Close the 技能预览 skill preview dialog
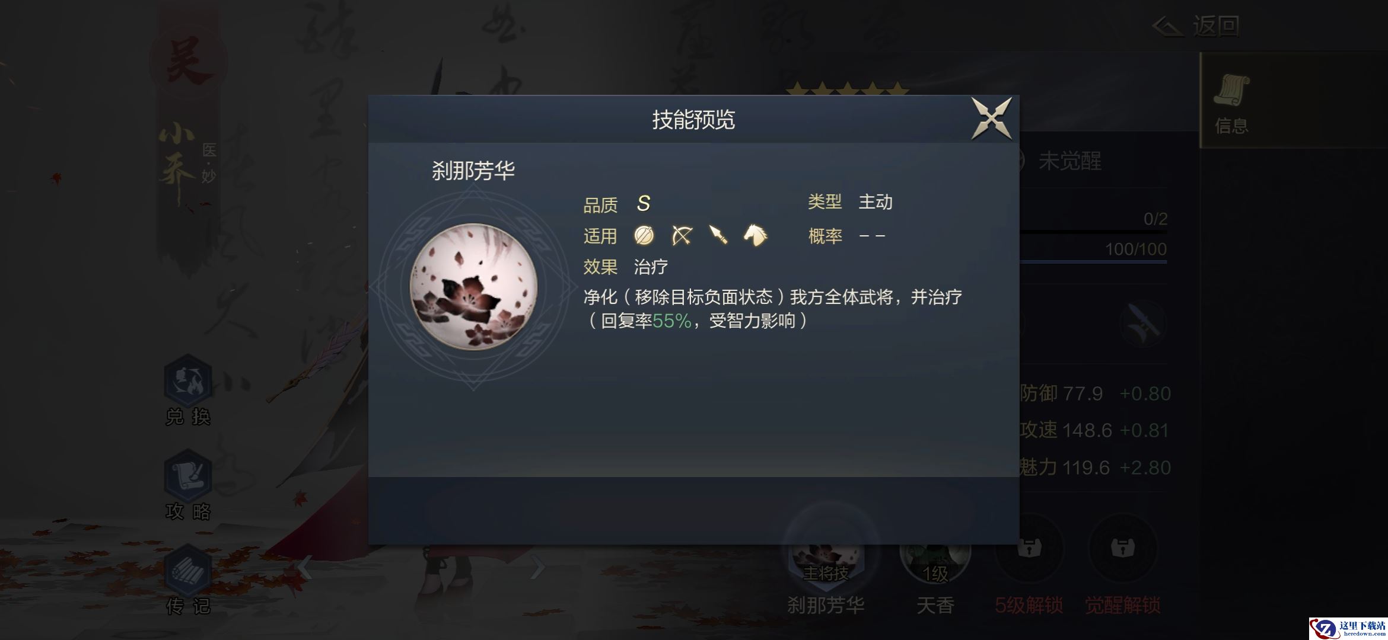This screenshot has width=1388, height=640. tap(991, 119)
